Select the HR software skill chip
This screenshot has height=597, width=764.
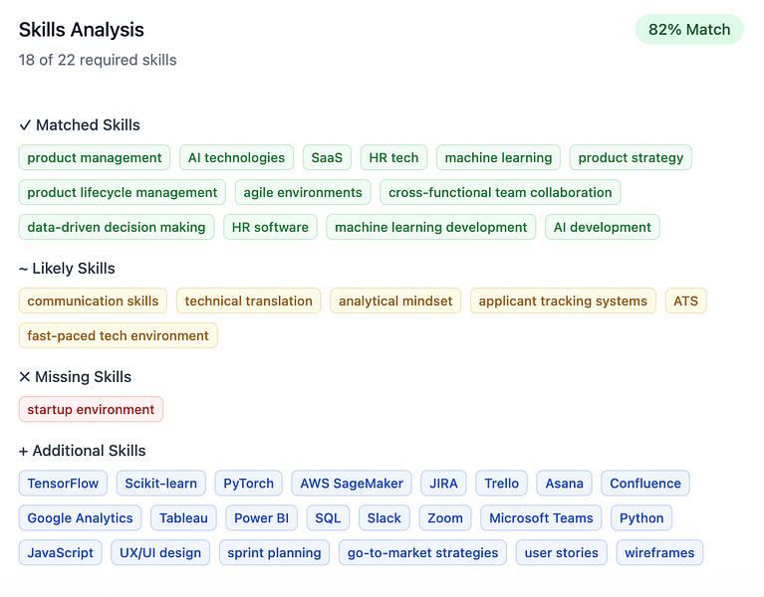[x=270, y=227]
